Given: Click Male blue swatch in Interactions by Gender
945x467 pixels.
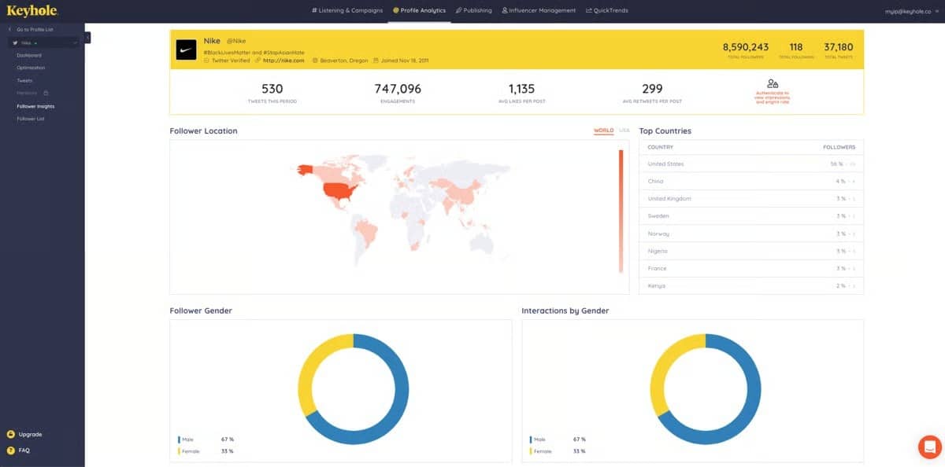Looking at the screenshot, I should [531, 439].
